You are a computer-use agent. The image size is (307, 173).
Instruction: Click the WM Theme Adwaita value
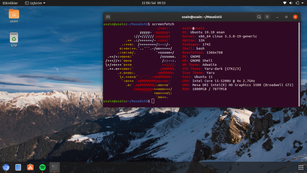click(209, 64)
